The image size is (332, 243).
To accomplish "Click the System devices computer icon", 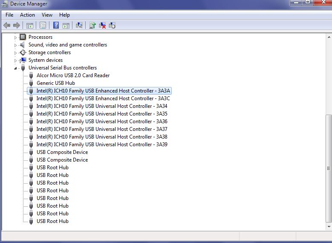I will (23, 60).
